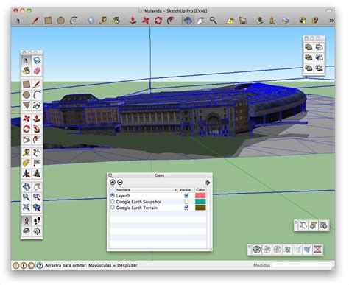
Task: Sort layers by the Nombre column
Action: pos(147,190)
